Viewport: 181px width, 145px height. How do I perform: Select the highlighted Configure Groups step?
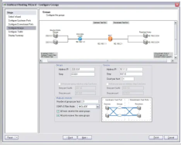coord(21,28)
